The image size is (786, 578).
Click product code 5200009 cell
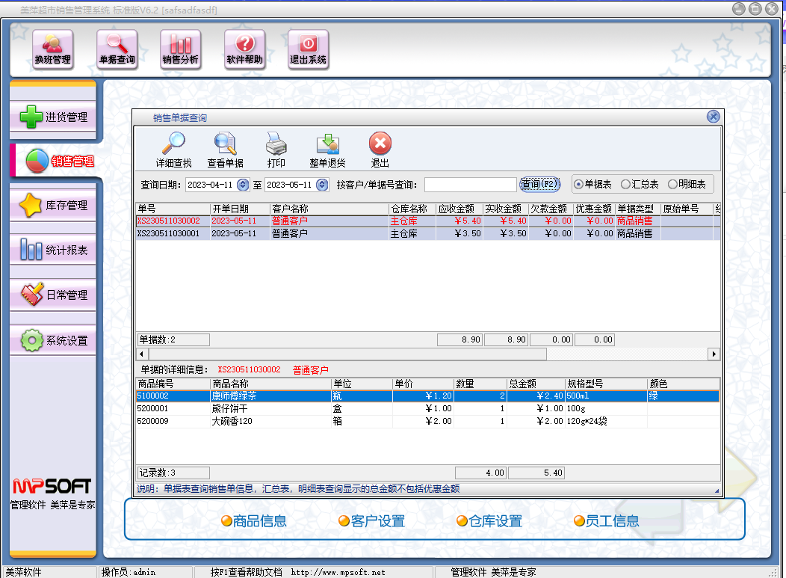(x=173, y=421)
